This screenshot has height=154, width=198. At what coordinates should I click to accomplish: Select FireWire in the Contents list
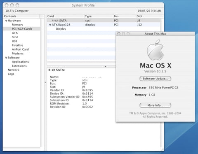pos(17,45)
